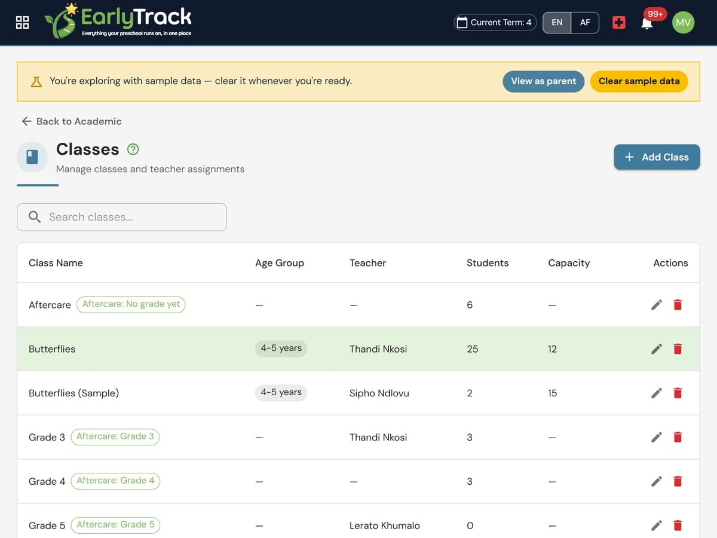Open the Current Term: 4 selector
Viewport: 717px width, 538px height.
coord(495,22)
